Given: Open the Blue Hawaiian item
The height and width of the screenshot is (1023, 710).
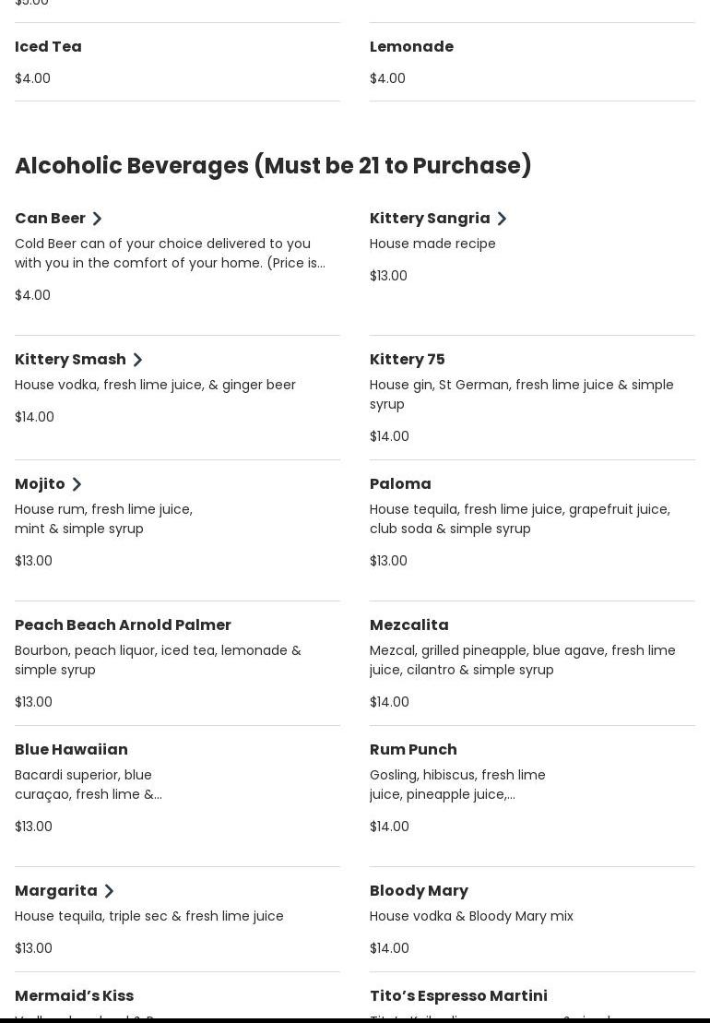Looking at the screenshot, I should [x=177, y=796].
